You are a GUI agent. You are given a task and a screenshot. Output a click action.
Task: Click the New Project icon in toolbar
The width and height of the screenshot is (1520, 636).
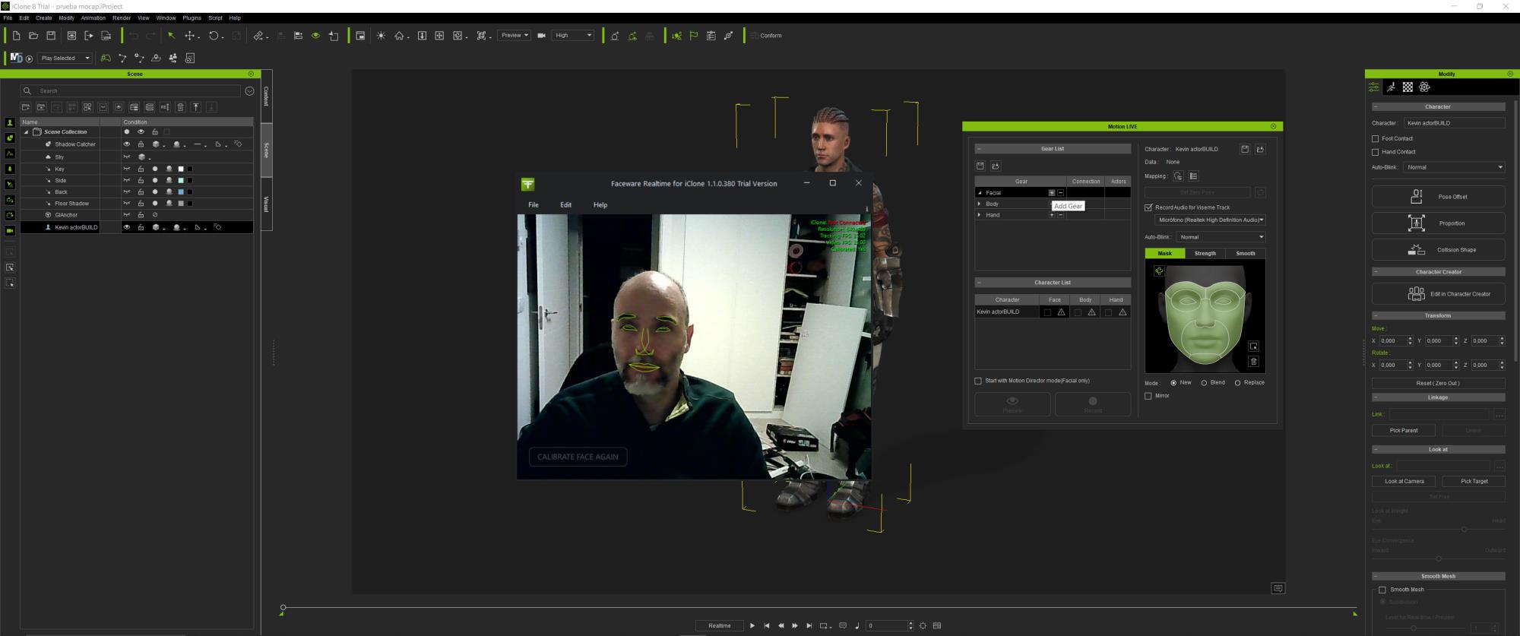point(16,36)
